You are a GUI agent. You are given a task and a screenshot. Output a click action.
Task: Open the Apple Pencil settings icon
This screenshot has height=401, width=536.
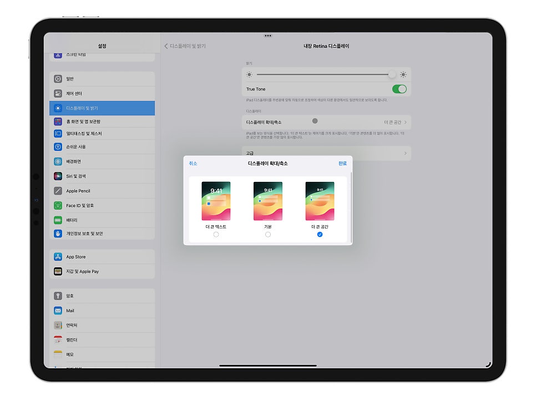pyautogui.click(x=58, y=191)
